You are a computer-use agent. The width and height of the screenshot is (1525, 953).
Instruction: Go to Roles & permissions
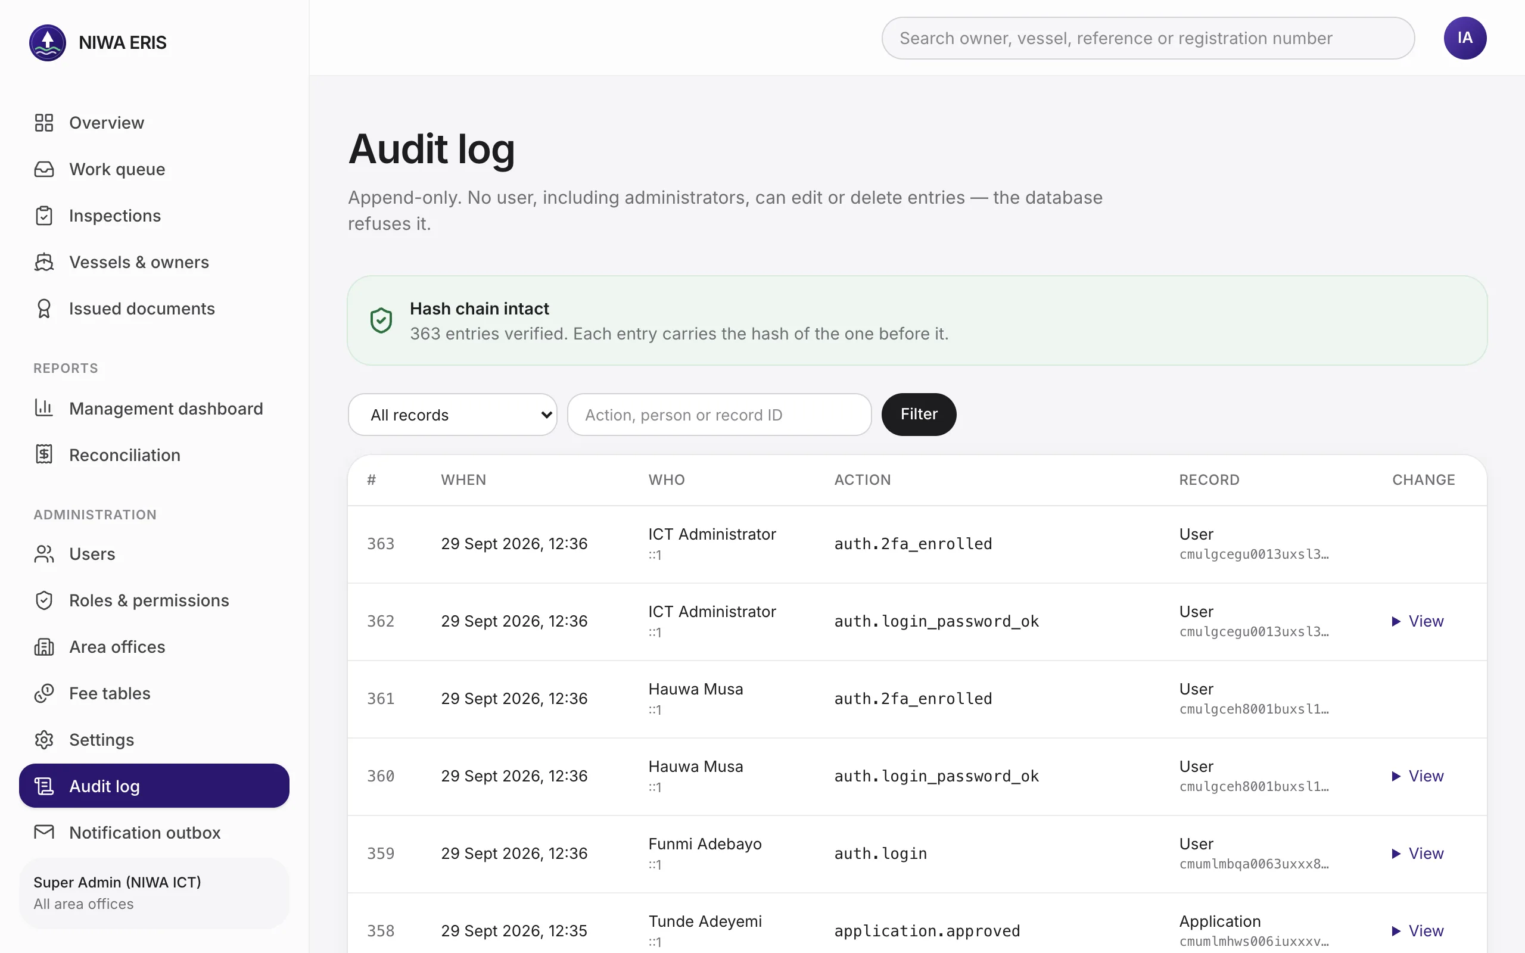154,600
